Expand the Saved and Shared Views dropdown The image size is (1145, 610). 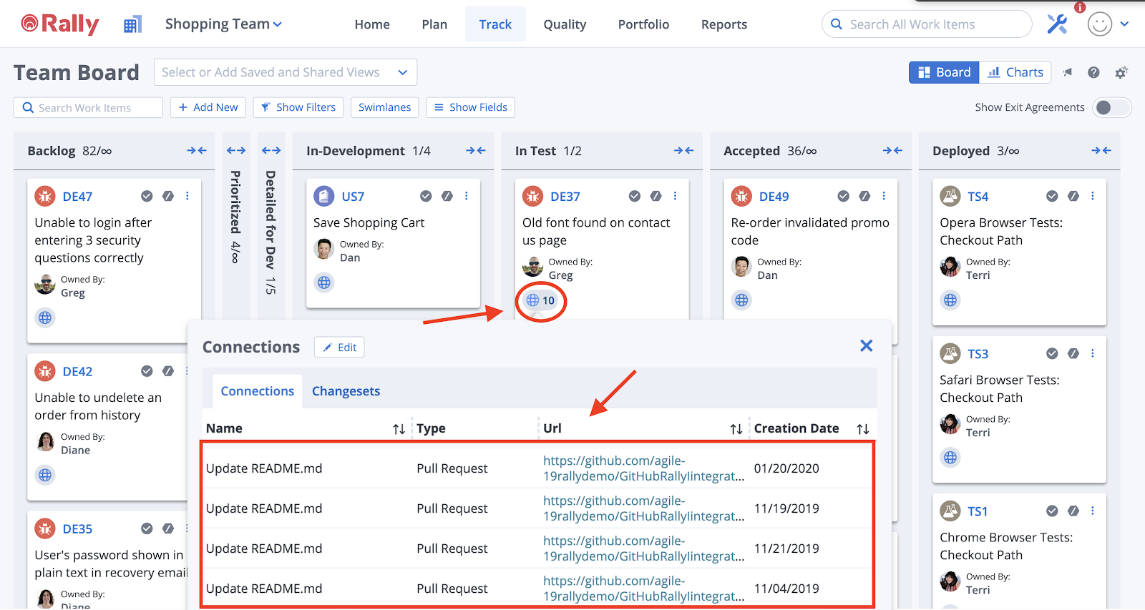pos(403,72)
